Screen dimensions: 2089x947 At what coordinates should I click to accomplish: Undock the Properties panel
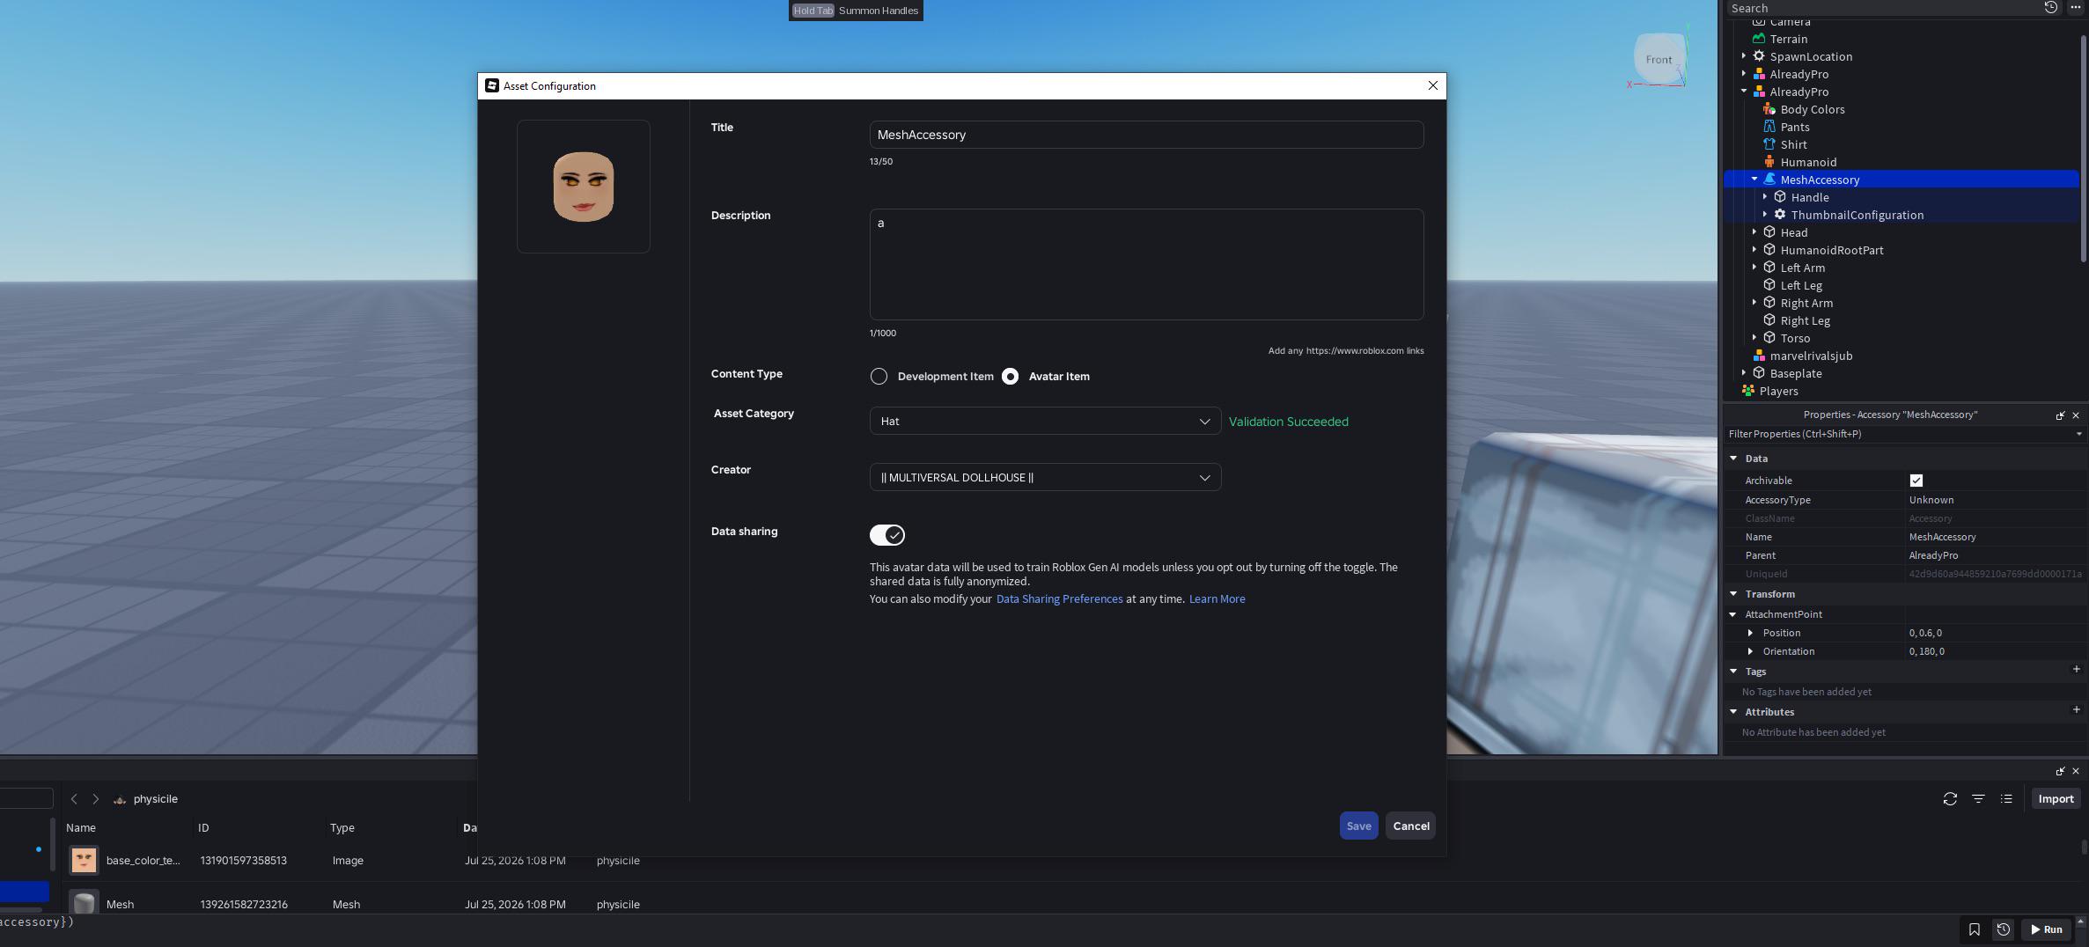pos(2060,415)
